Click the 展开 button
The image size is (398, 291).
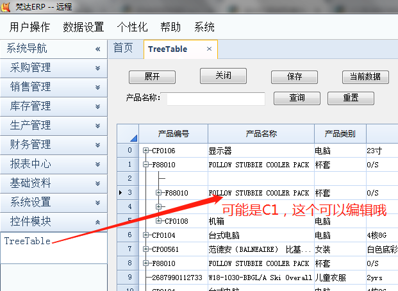(x=152, y=77)
